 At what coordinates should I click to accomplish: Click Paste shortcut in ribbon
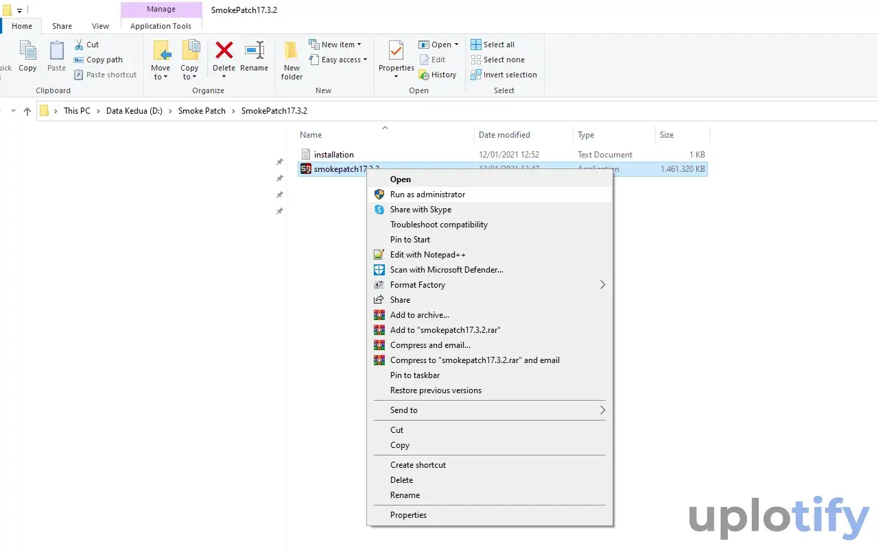[x=105, y=75]
